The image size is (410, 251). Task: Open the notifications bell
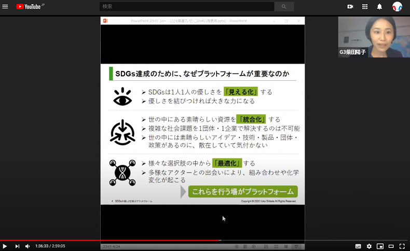[379, 7]
